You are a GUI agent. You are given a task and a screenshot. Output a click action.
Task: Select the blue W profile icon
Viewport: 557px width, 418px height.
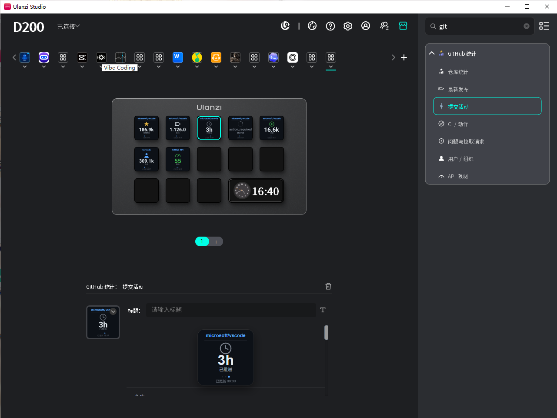[x=178, y=57]
